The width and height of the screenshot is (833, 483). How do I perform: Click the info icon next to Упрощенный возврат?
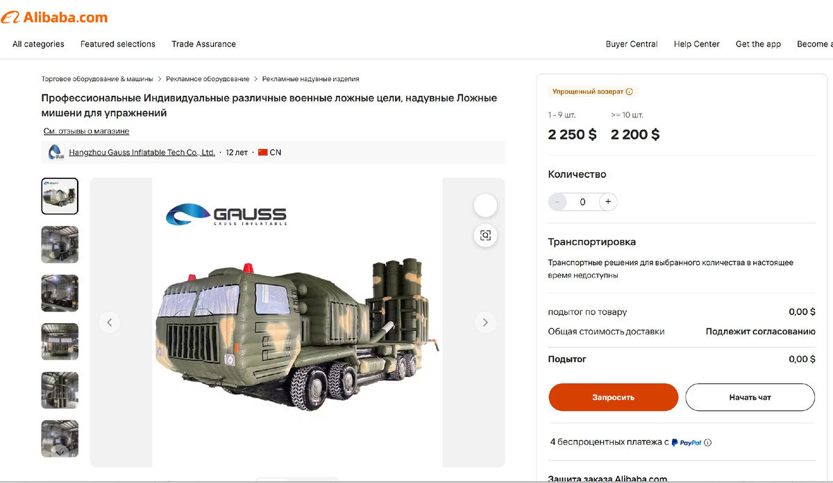(x=630, y=92)
